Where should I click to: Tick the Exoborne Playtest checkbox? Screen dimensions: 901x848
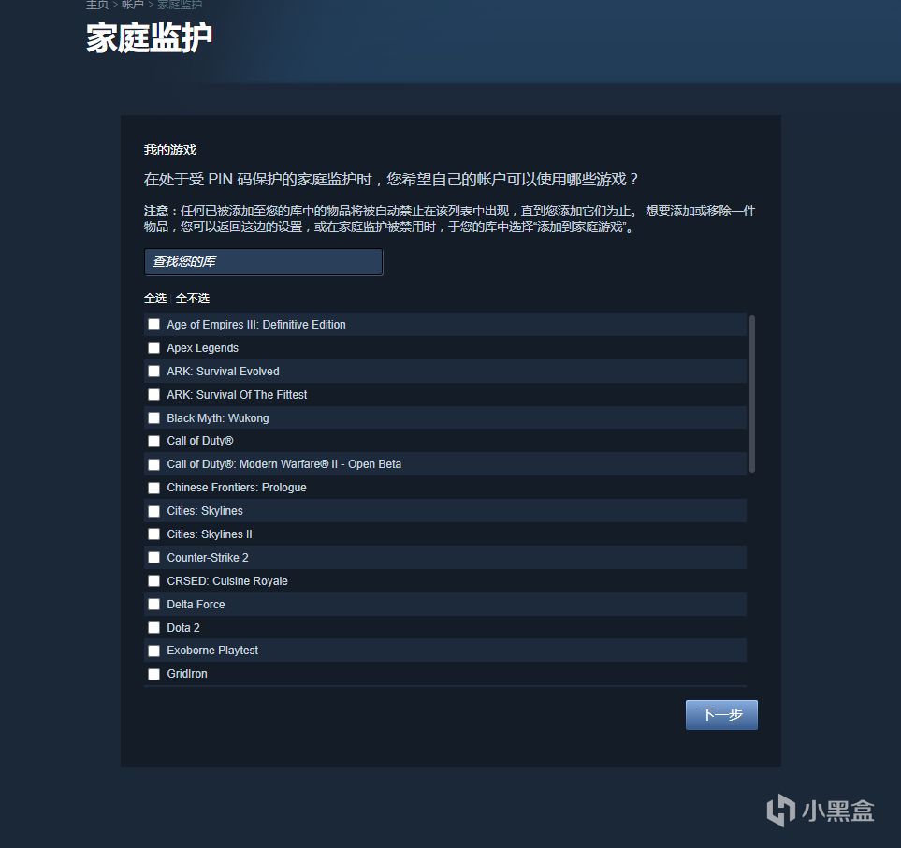[153, 651]
